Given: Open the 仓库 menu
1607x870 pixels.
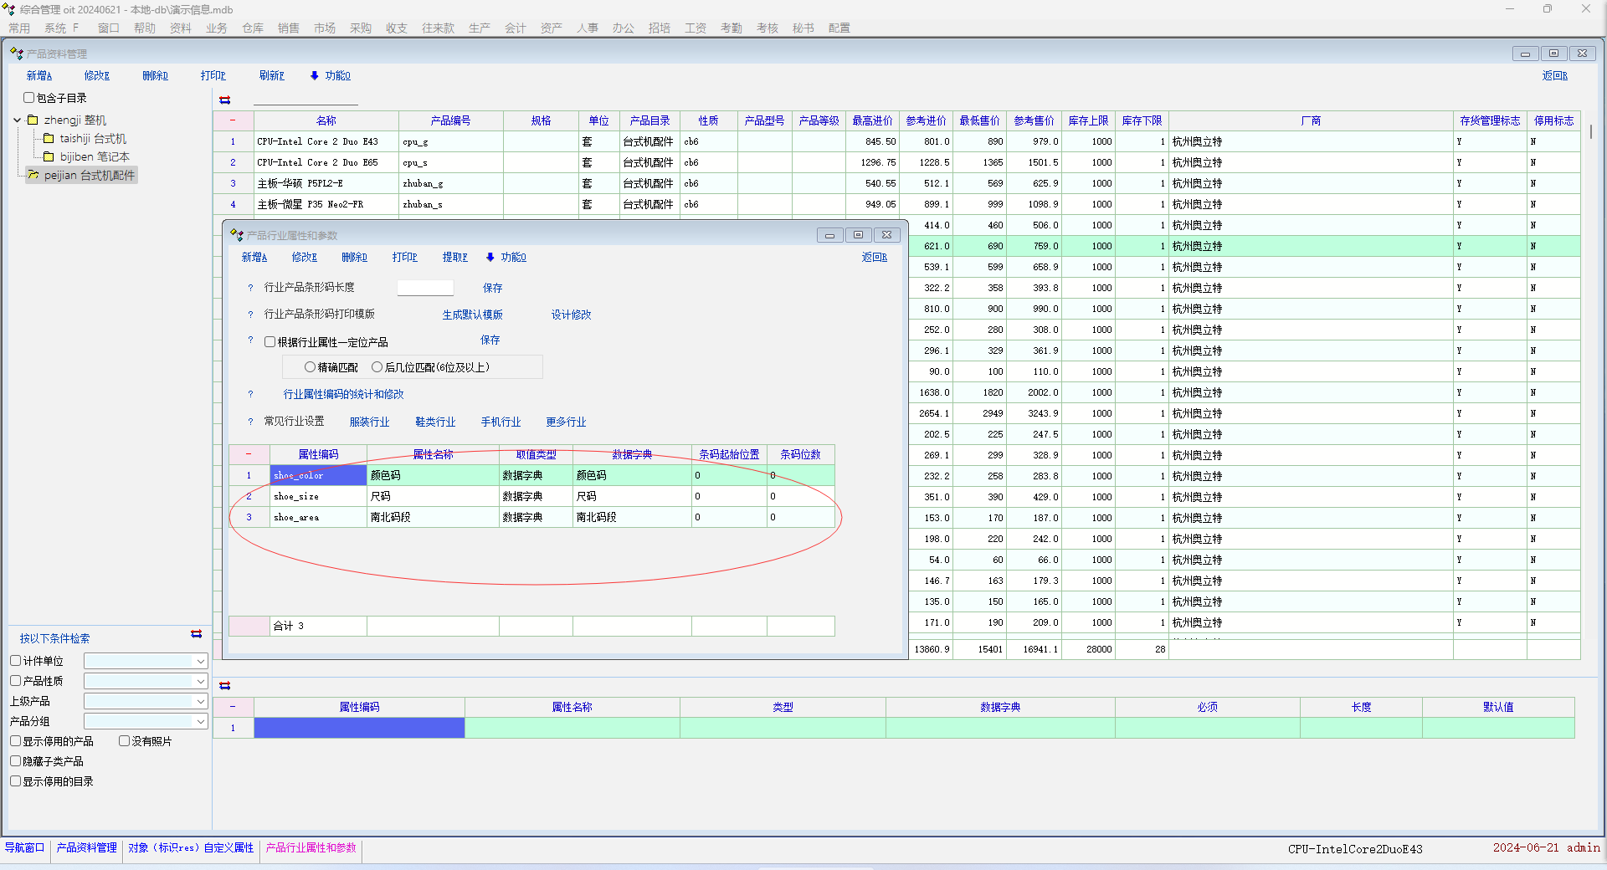Looking at the screenshot, I should (x=253, y=28).
